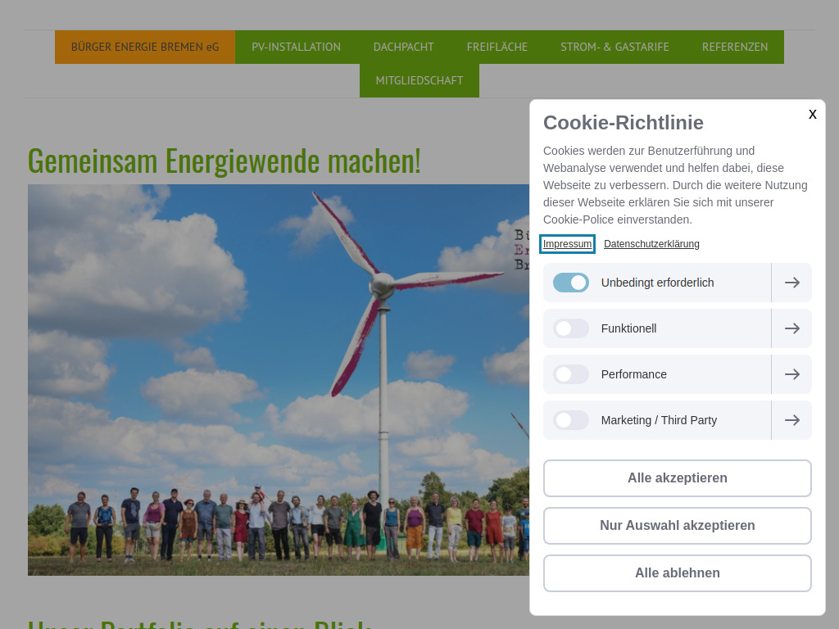This screenshot has width=839, height=629.
Task: Disable the Unbedingt erforderlich toggle
Action: coord(571,282)
